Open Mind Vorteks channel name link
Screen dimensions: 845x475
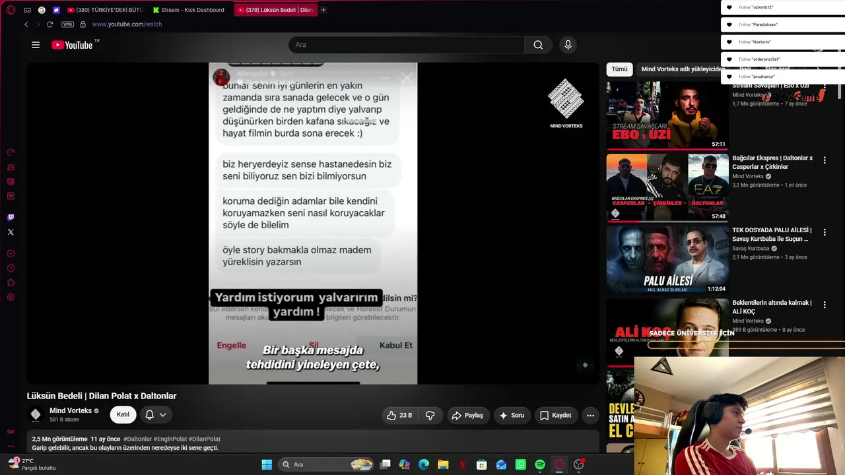point(71,410)
